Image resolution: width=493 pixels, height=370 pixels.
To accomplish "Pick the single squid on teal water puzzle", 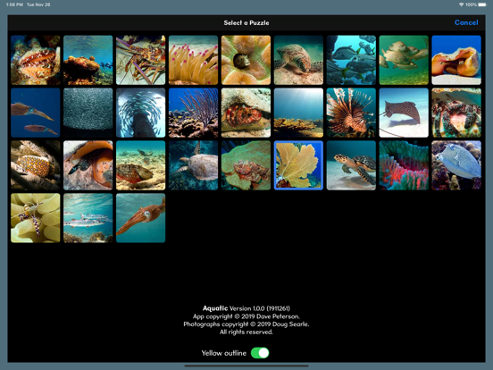I will tap(140, 218).
